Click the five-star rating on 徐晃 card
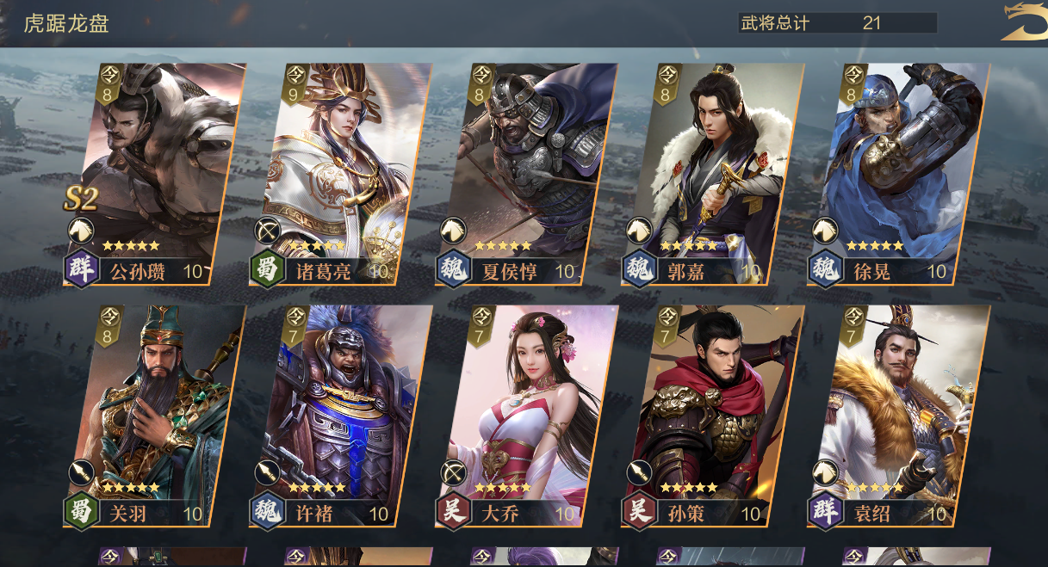Viewport: 1048px width, 567px height. tap(875, 246)
